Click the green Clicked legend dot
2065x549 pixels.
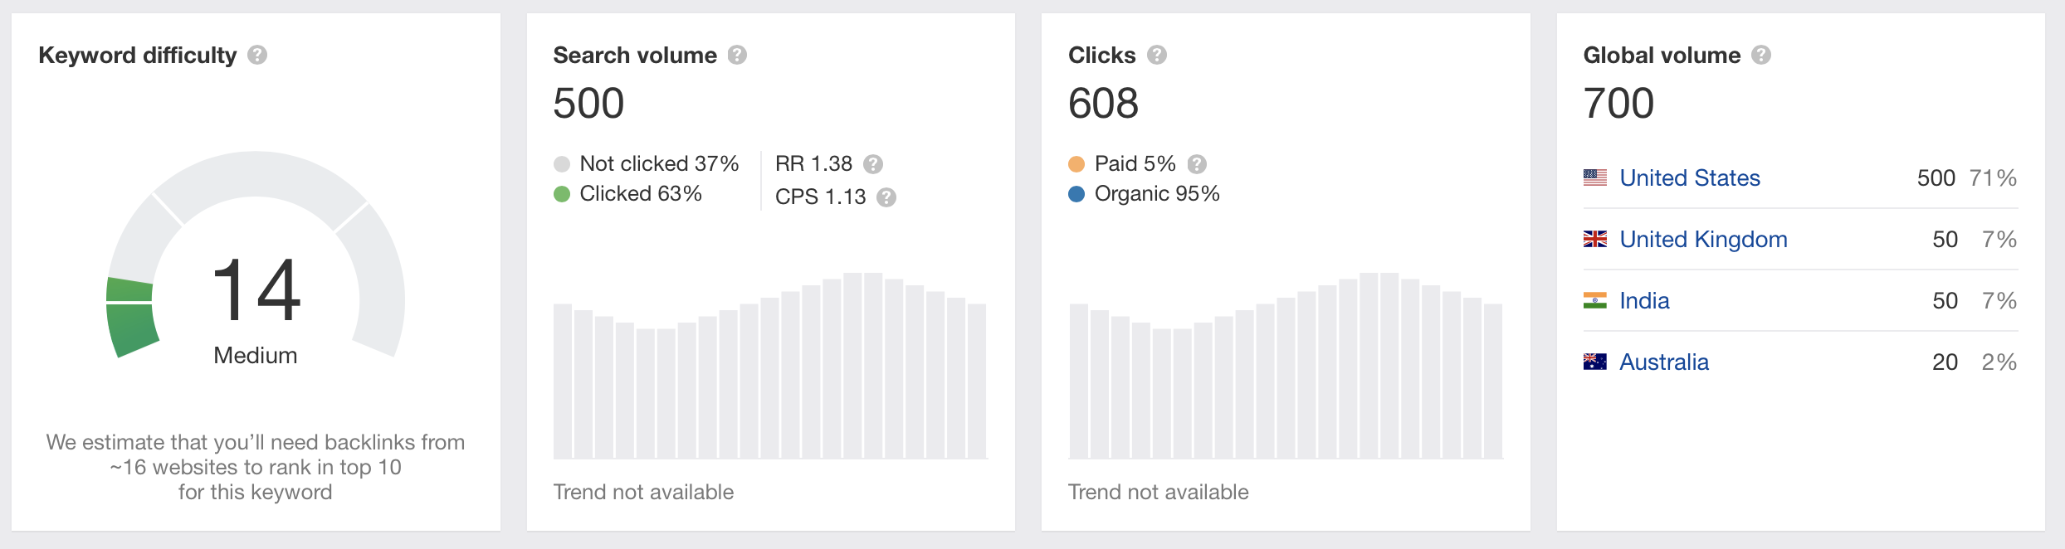click(x=562, y=194)
